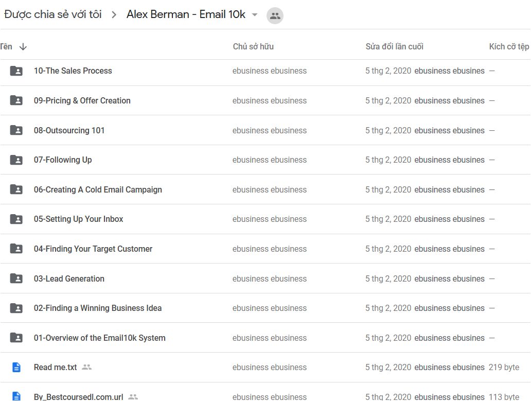Expand Alex Berman - Email 10k folder dropdown
Viewport: 531px width, 401px height.
pos(255,14)
